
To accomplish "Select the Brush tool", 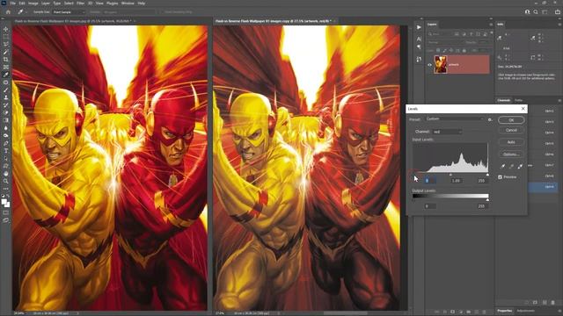I will (5, 90).
